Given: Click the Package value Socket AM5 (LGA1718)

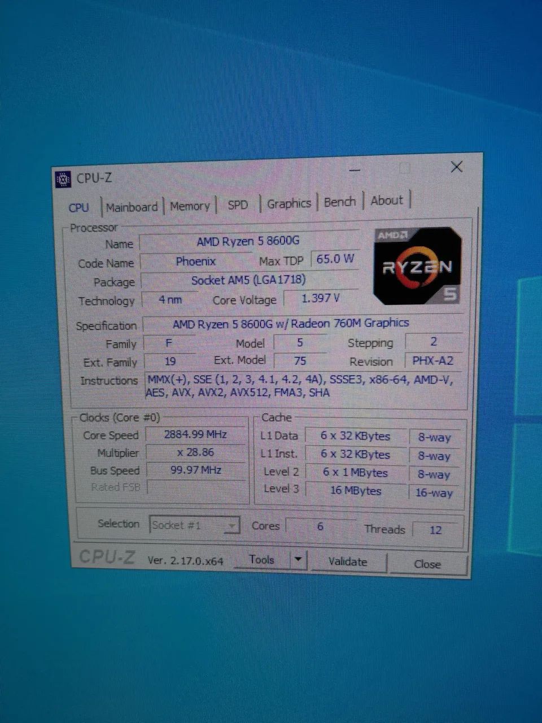Looking at the screenshot, I should point(248,280).
